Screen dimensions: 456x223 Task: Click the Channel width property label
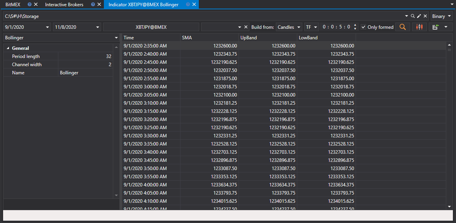coord(27,65)
